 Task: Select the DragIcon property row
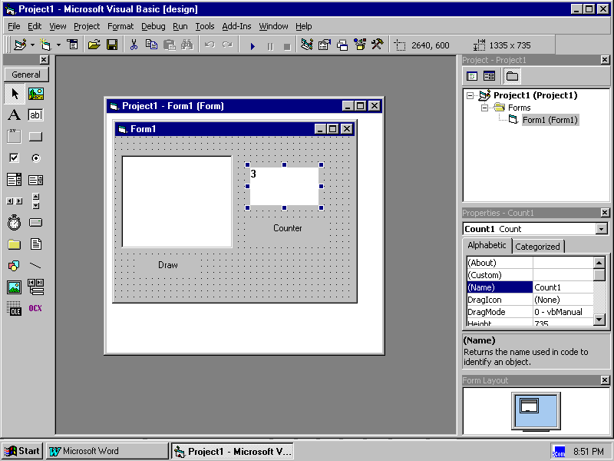pos(530,300)
